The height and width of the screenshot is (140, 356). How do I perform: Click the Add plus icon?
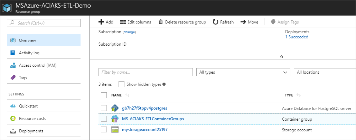click(101, 22)
